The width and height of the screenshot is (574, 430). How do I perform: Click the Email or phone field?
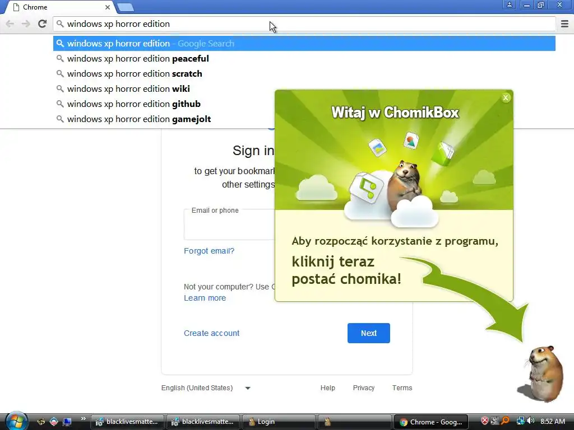pyautogui.click(x=229, y=224)
